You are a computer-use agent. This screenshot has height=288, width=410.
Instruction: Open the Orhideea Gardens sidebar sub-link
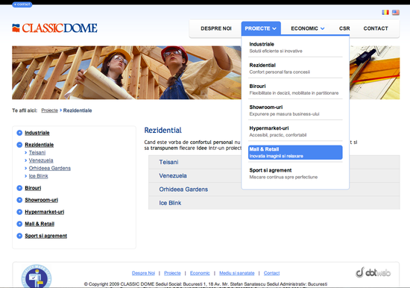pos(50,168)
